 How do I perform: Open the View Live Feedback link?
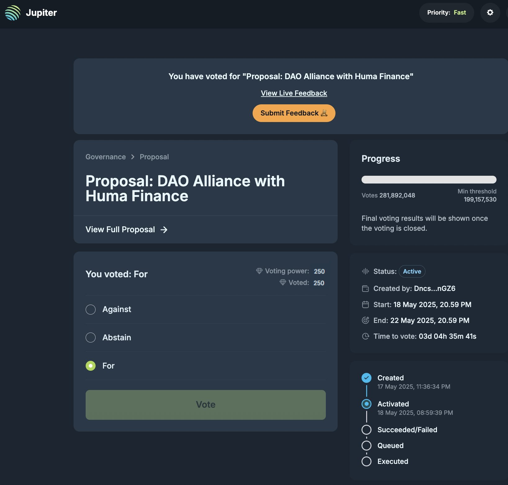[x=294, y=93]
